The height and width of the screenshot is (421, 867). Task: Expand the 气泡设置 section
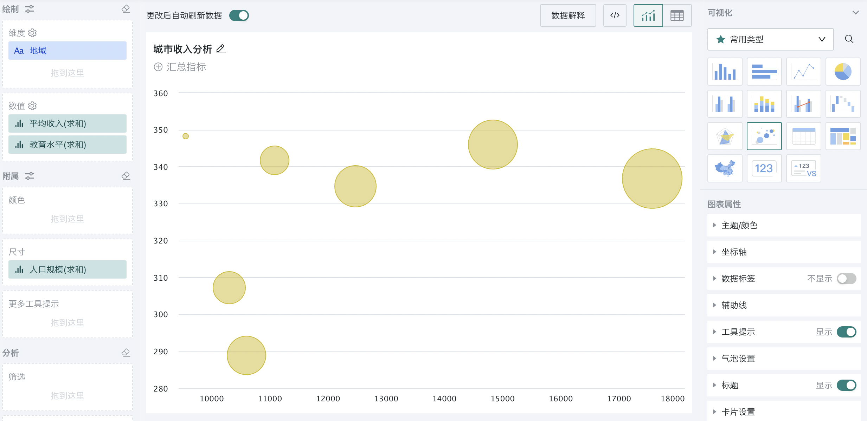click(784, 359)
